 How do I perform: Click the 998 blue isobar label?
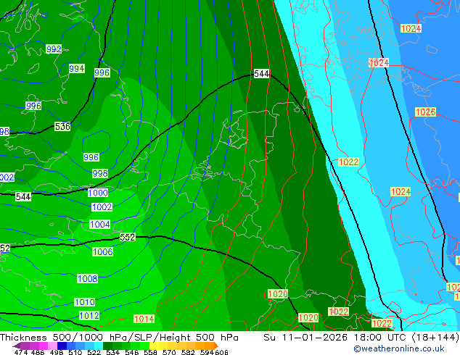pos(100,174)
